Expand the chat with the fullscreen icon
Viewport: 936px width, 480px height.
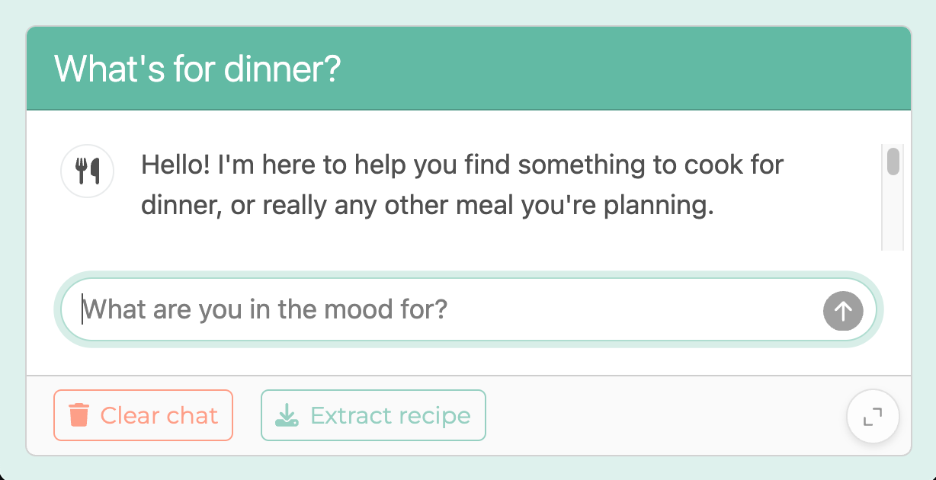(x=873, y=417)
